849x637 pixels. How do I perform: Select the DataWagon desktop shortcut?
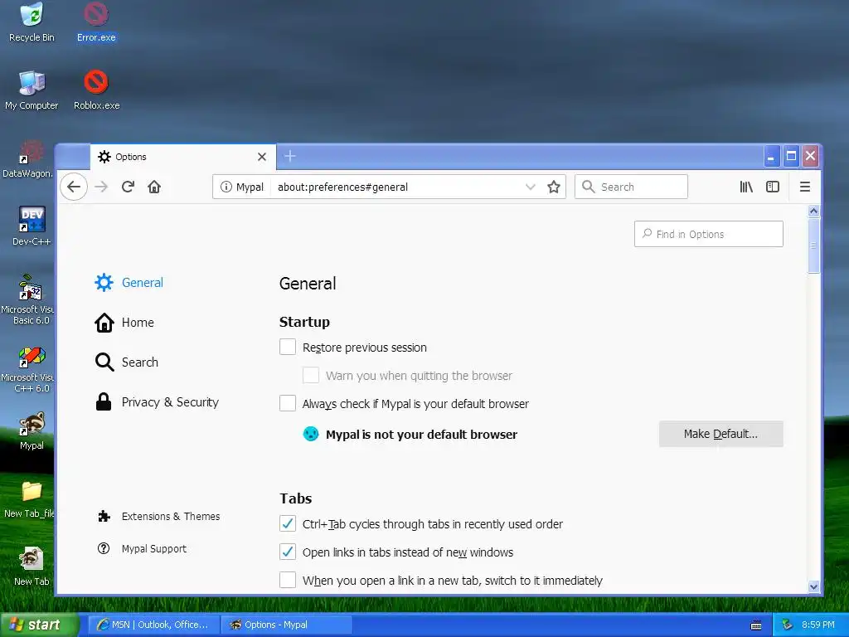pos(28,158)
